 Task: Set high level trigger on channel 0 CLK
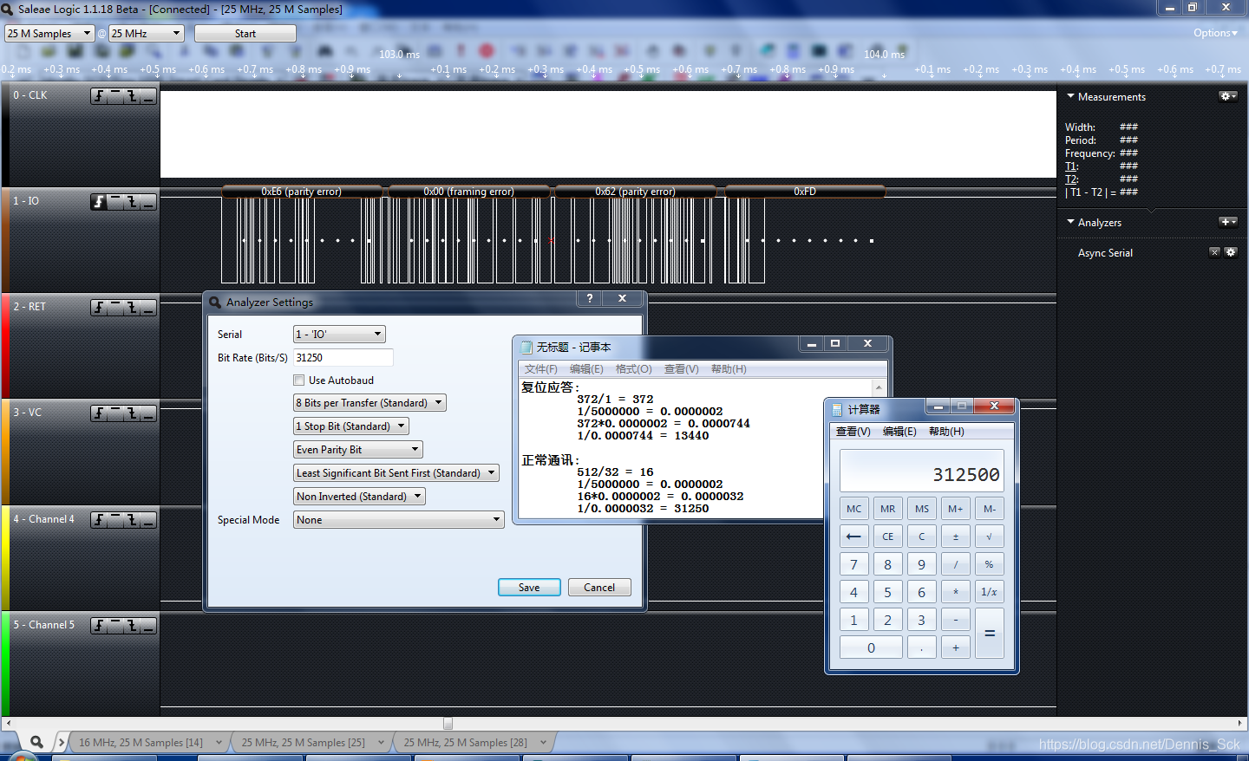pos(115,96)
